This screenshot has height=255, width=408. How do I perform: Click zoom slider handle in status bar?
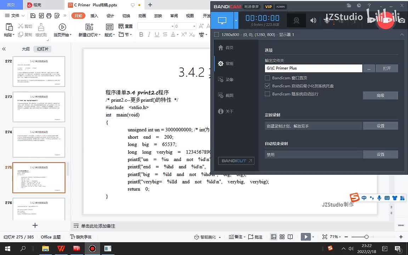pos(366,237)
